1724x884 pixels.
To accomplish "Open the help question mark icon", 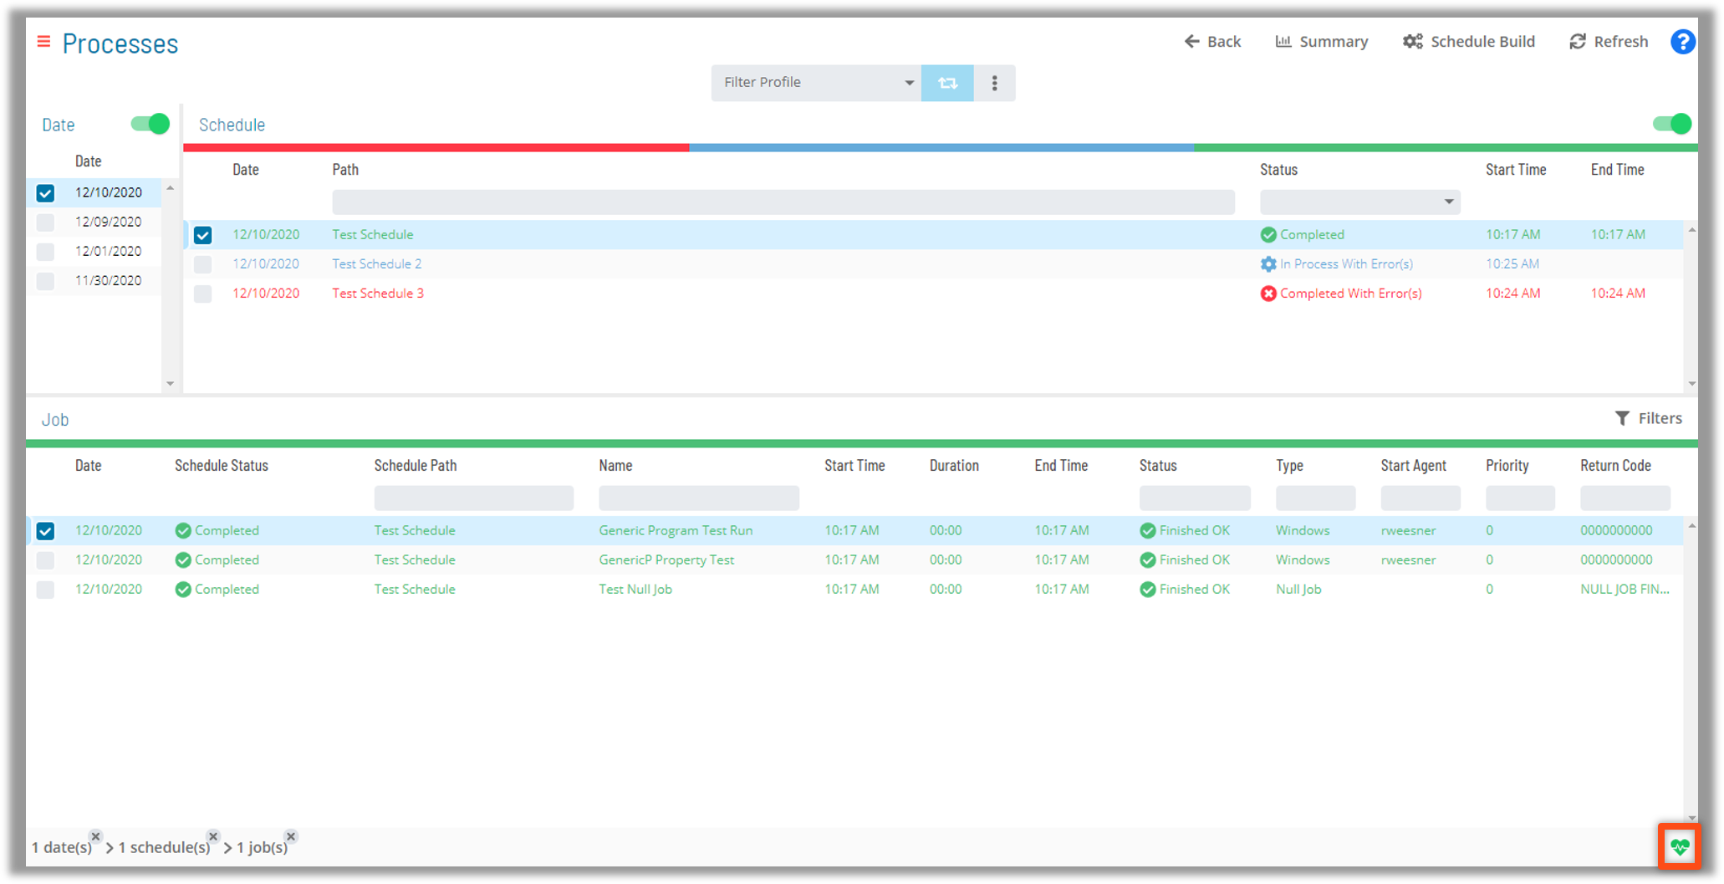I will click(1682, 41).
